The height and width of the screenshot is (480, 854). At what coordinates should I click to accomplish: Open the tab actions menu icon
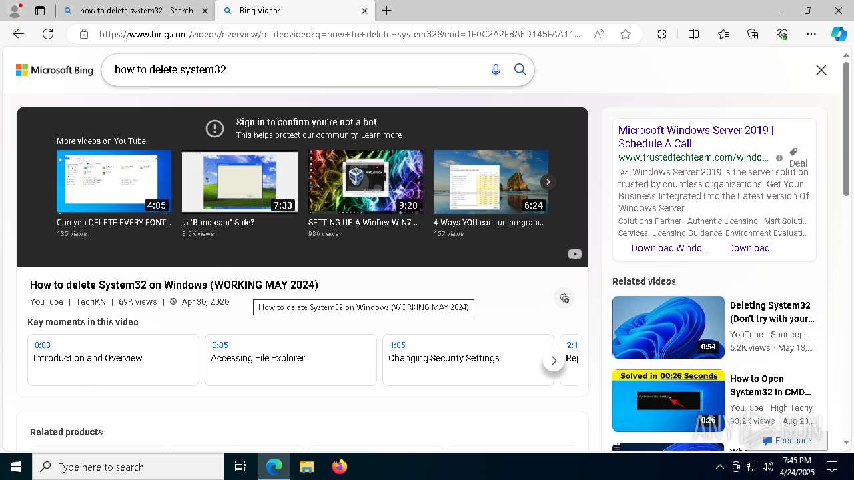[40, 11]
